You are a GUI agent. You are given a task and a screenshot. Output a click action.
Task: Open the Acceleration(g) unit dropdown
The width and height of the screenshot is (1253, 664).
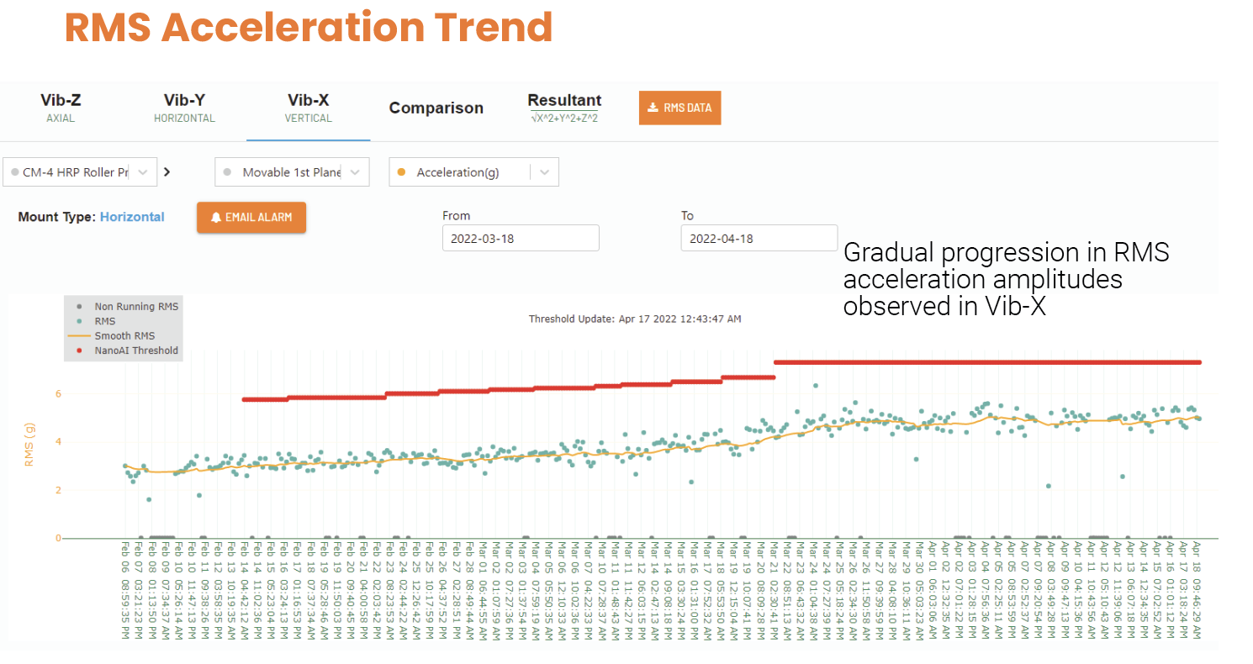click(473, 172)
